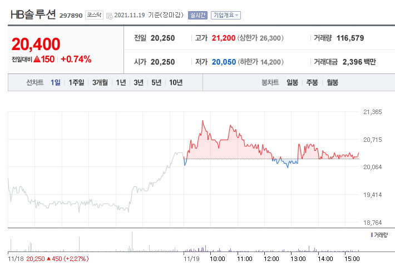Switch chart to 3년 range
The image size is (395, 271).
(x=139, y=82)
